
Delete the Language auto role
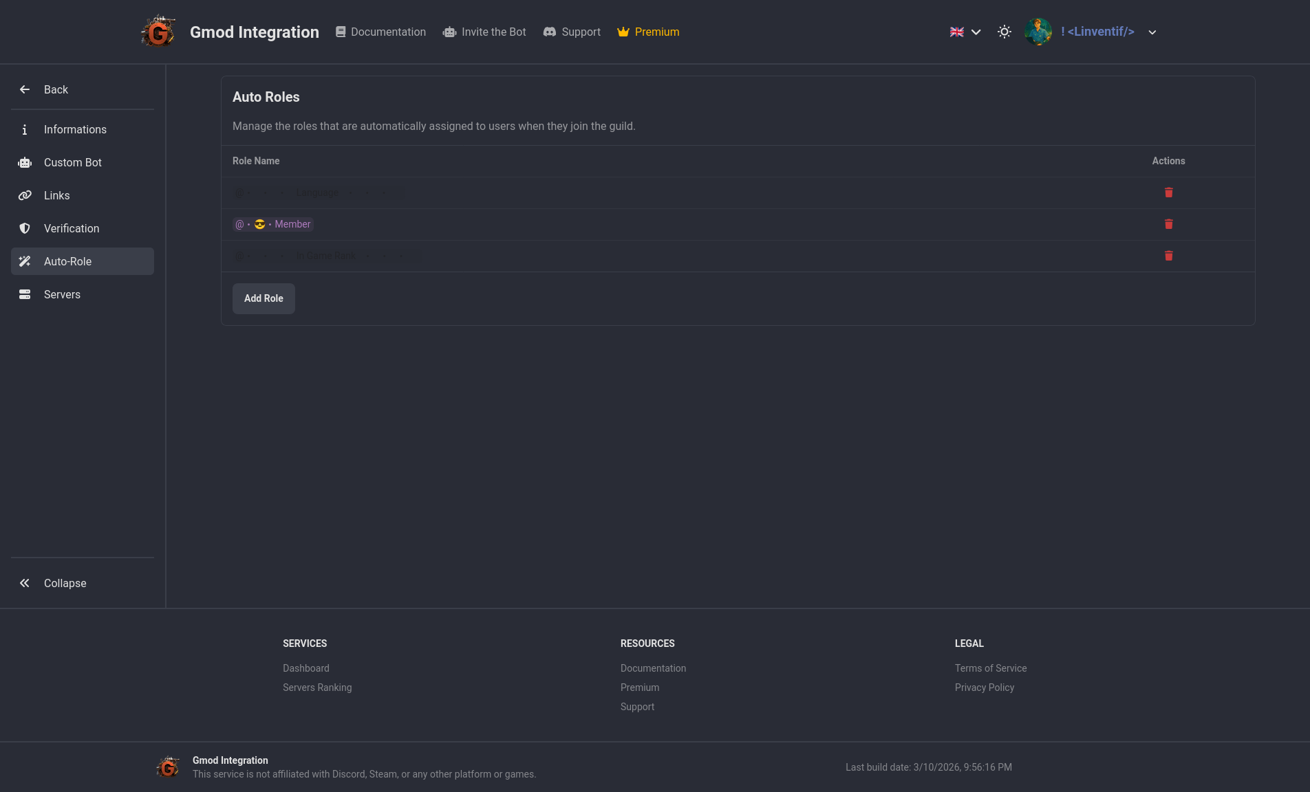[1168, 192]
